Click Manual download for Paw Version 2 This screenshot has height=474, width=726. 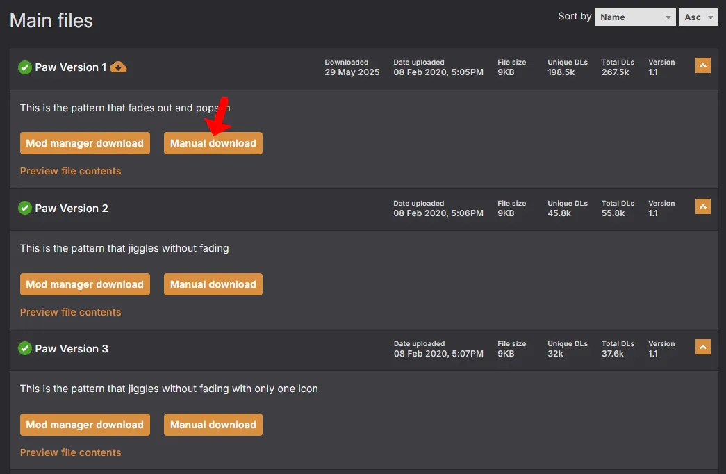coord(213,284)
